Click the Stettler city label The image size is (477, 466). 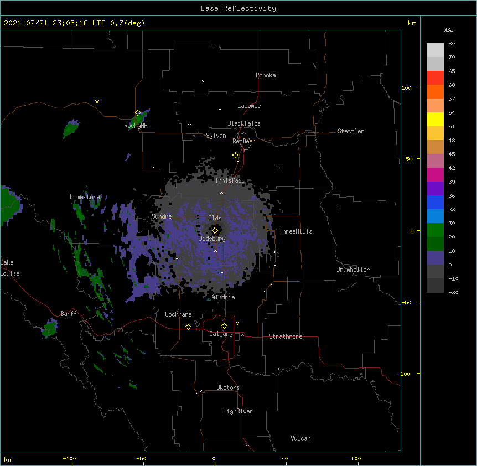point(350,131)
